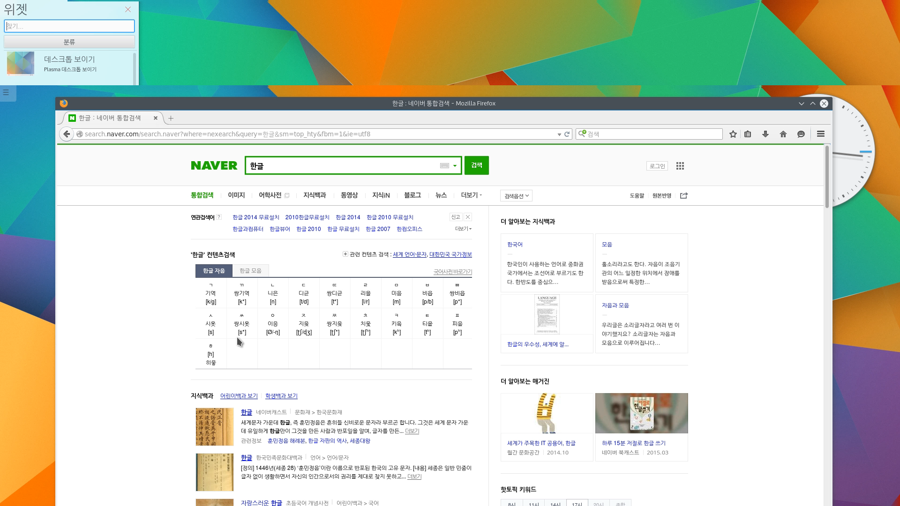Select 데스크톱 보이기 widget thumbnail
900x506 pixels.
click(x=21, y=63)
